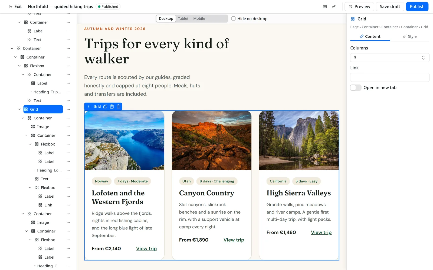Viewport: 433px width, 270px height.
Task: Click into the Link input field
Action: click(390, 77)
